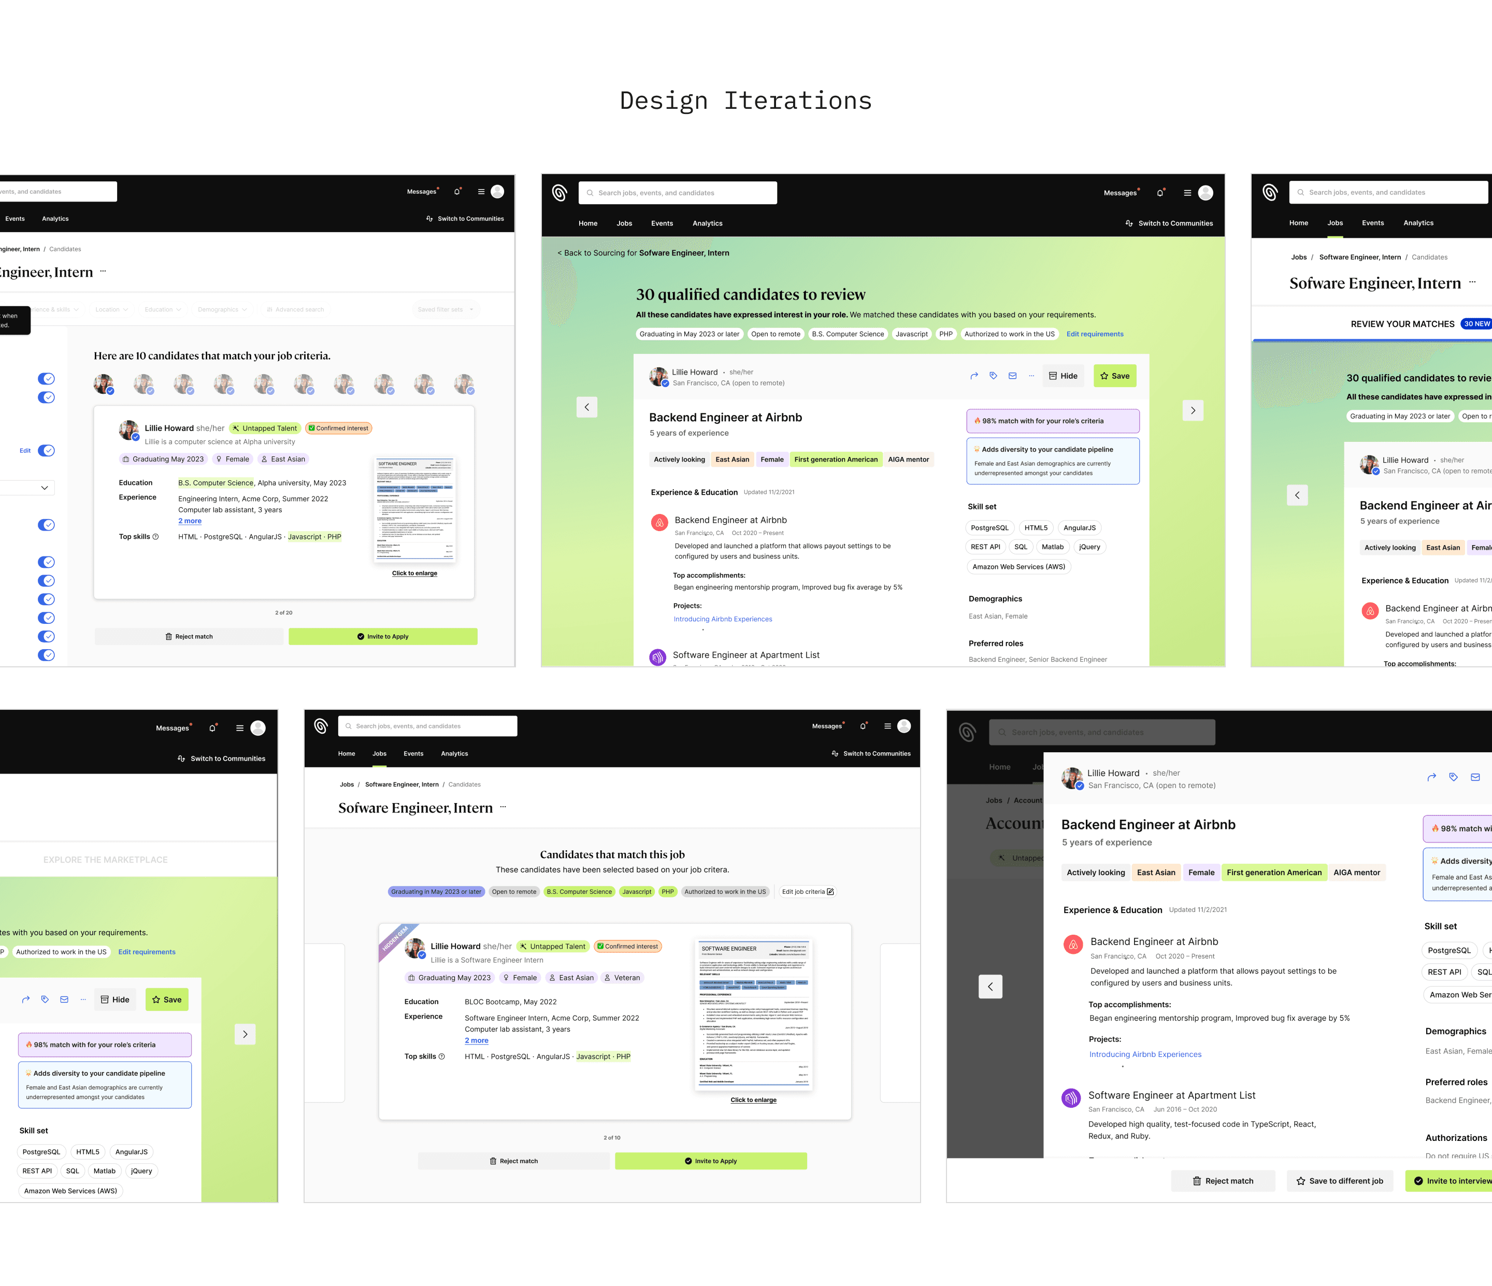Expand the Demographics filter dropdown
This screenshot has height=1286, width=1492.
click(x=222, y=310)
